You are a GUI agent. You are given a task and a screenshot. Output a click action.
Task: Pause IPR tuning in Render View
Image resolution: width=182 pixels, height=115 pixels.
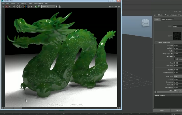tap(110, 6)
